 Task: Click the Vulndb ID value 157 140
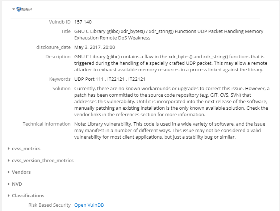click(83, 22)
